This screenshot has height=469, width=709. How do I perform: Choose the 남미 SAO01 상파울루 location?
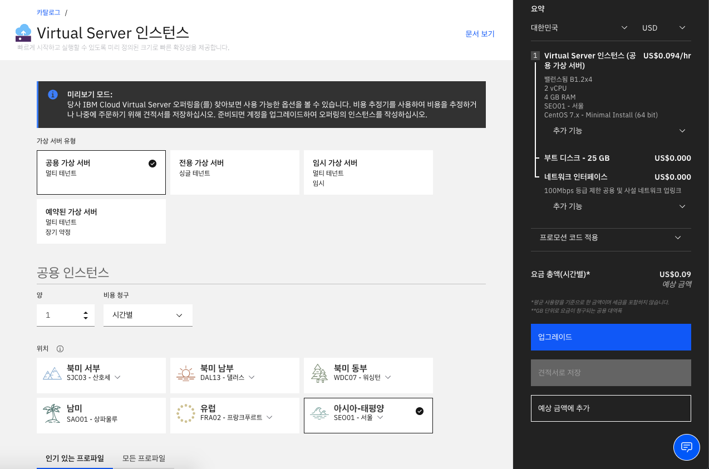pyautogui.click(x=101, y=416)
